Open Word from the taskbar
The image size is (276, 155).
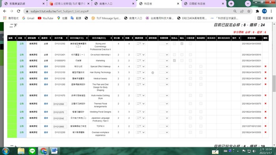click(54, 151)
